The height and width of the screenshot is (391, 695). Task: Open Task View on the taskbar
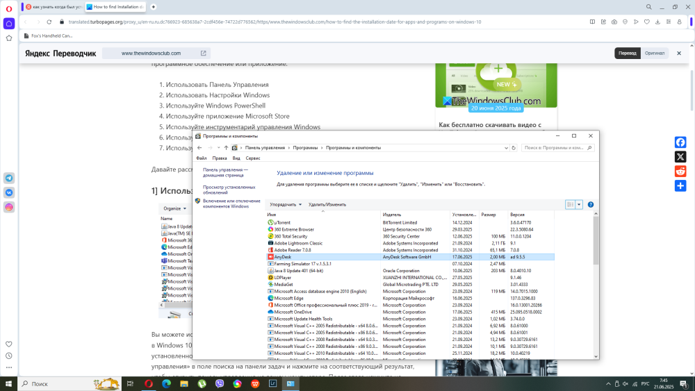pos(130,384)
